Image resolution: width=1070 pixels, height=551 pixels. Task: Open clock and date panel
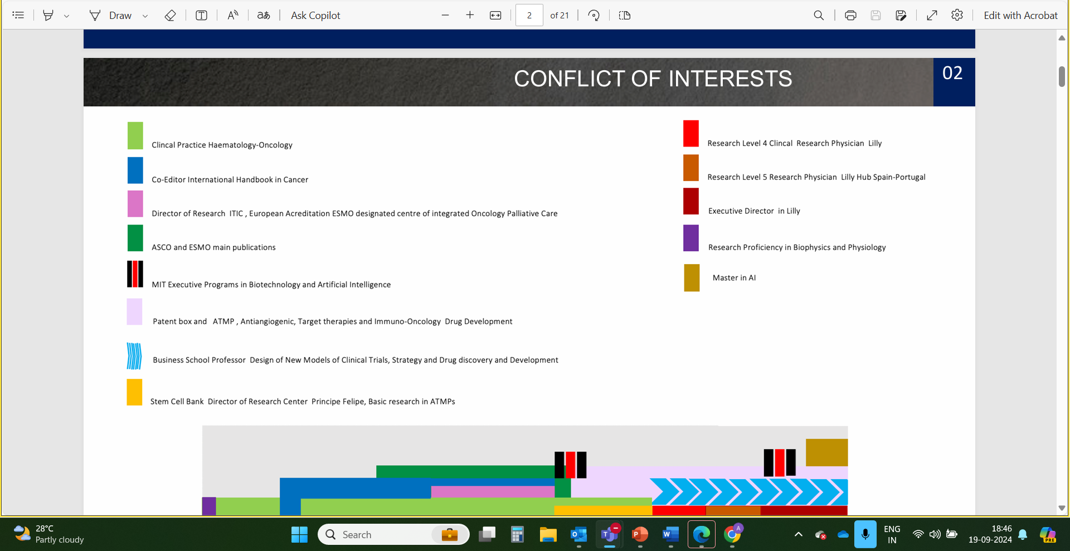click(x=990, y=534)
